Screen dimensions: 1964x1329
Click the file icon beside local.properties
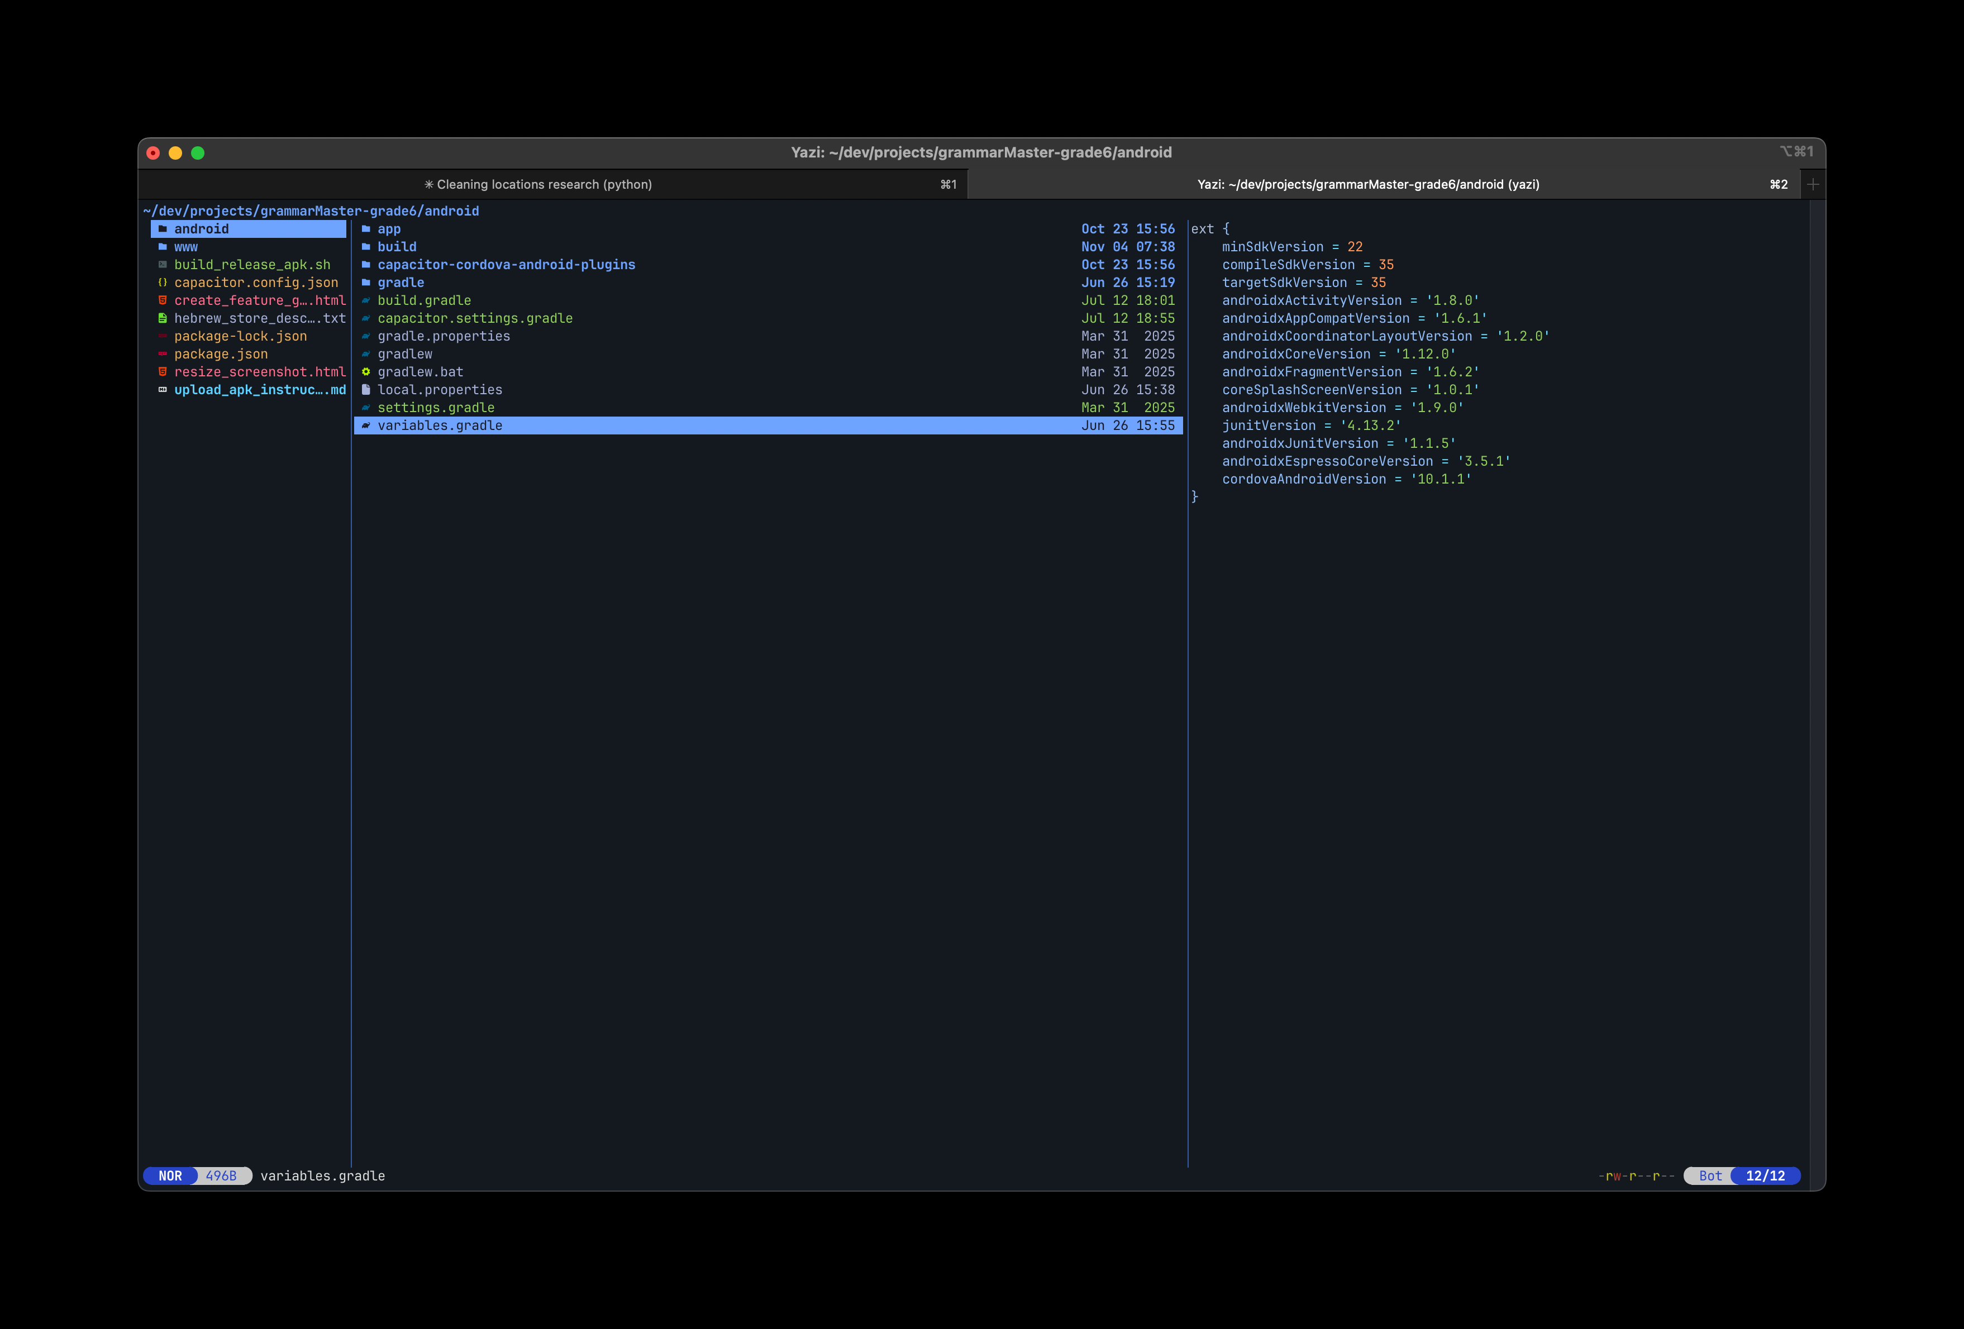pyautogui.click(x=366, y=390)
